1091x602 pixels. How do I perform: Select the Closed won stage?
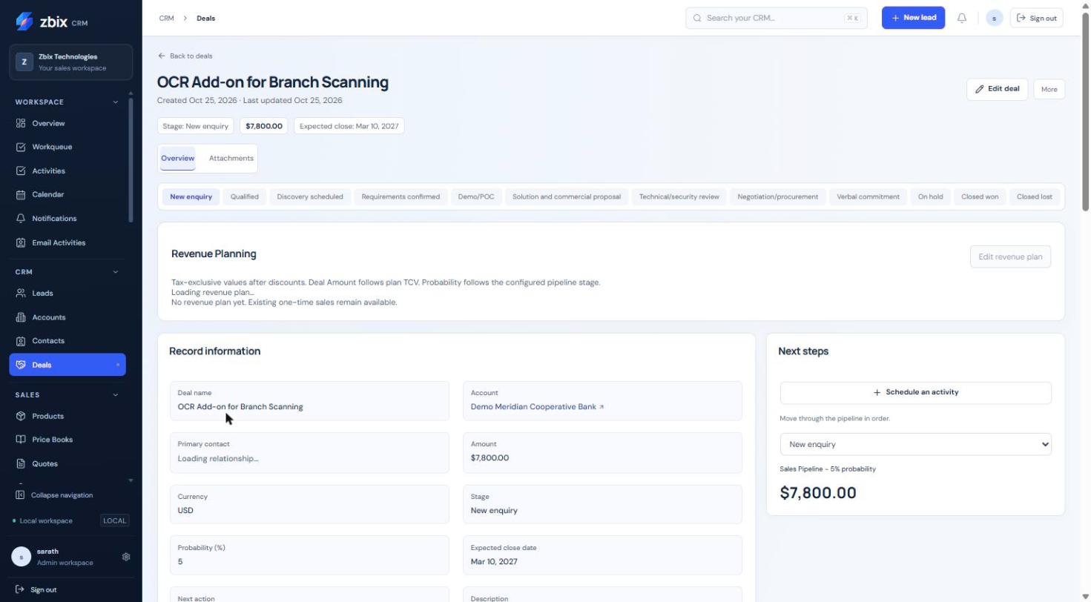pyautogui.click(x=980, y=196)
